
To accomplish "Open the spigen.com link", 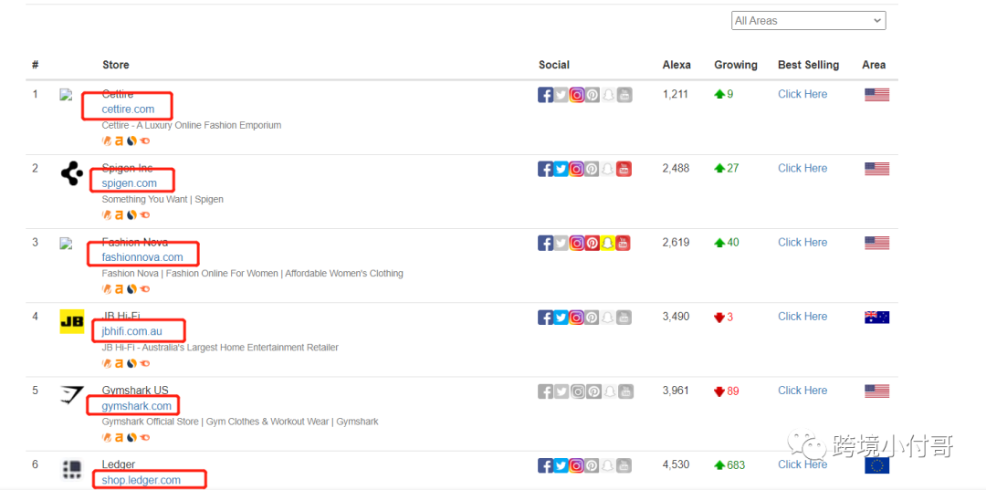I will (129, 183).
